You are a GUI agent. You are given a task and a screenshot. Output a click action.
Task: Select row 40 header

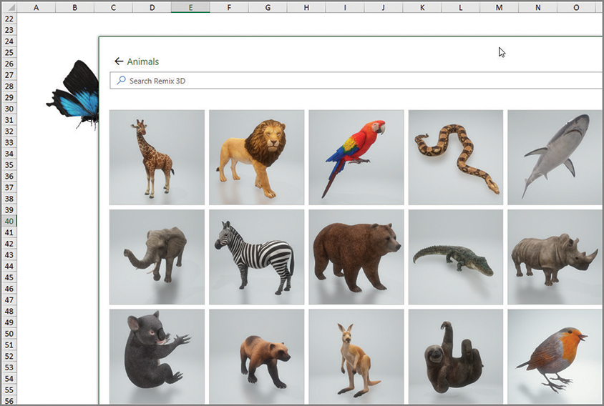click(9, 222)
